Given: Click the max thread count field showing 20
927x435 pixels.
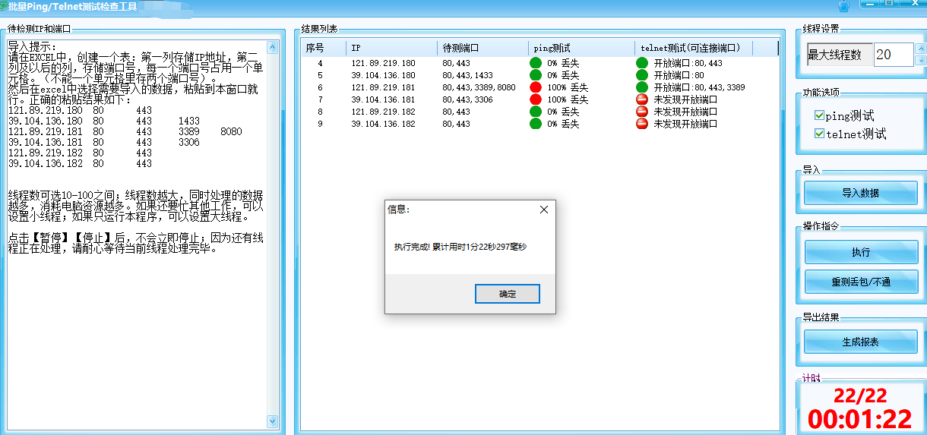Looking at the screenshot, I should [894, 55].
